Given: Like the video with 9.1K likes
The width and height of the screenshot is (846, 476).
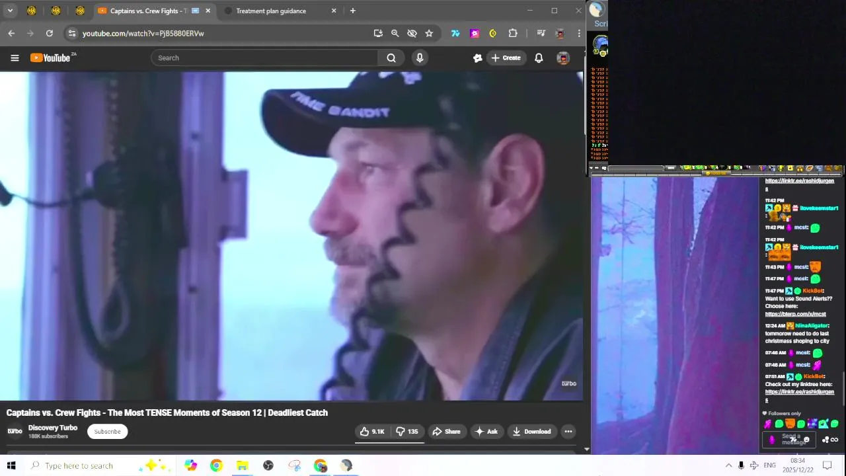Looking at the screenshot, I should pyautogui.click(x=372, y=432).
